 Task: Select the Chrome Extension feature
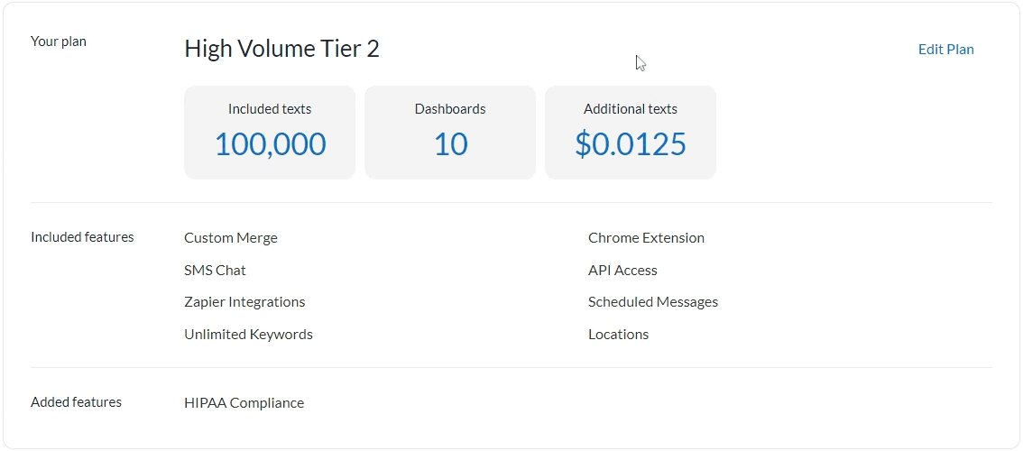click(646, 238)
